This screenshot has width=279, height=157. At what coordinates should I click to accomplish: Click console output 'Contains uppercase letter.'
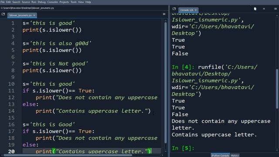coord(214,135)
